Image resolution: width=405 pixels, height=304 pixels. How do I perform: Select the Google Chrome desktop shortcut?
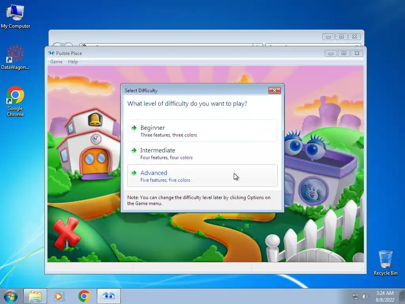(15, 101)
